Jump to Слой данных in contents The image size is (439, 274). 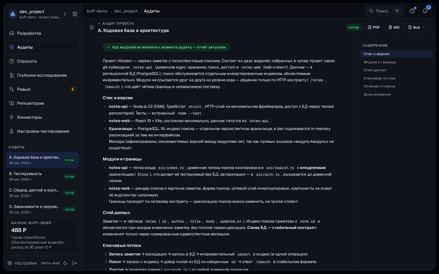click(396, 70)
